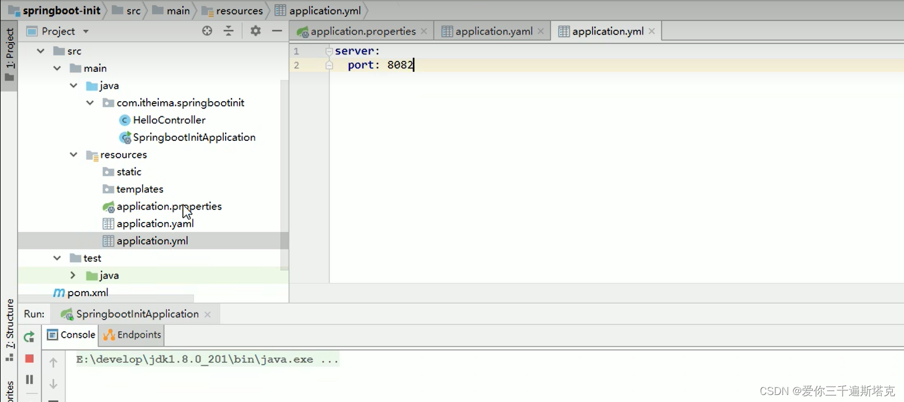Collapse the main folder
Viewport: 904px width, 402px height.
tap(57, 68)
